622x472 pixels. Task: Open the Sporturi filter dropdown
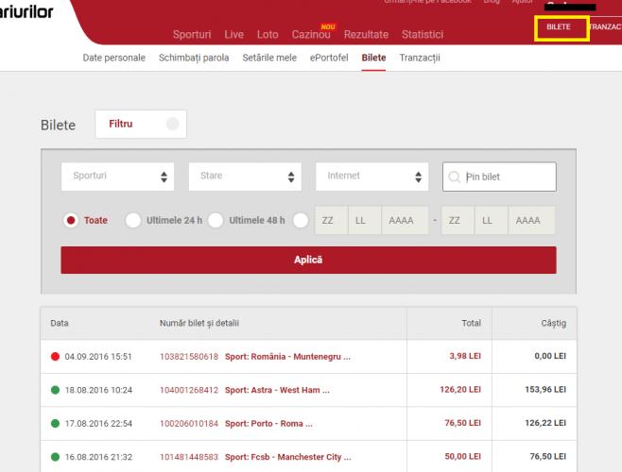click(117, 177)
